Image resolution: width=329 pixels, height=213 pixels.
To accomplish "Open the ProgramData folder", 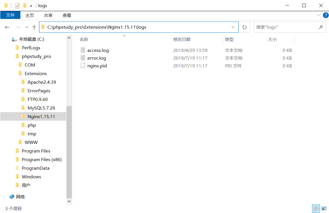I will 35,168.
